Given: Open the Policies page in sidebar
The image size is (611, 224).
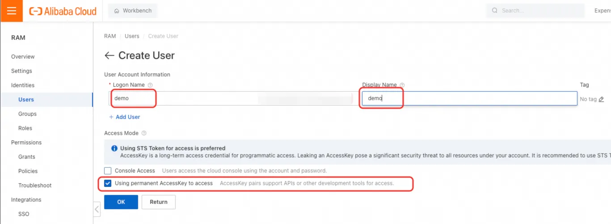Looking at the screenshot, I should point(28,171).
